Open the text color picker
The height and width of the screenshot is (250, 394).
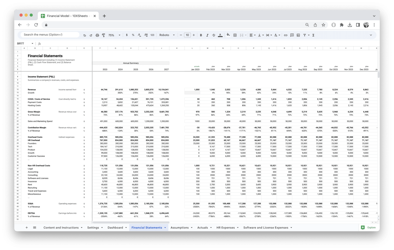tap(220, 35)
